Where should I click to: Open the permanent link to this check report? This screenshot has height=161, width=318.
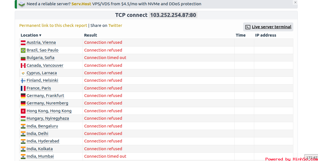coord(53,25)
